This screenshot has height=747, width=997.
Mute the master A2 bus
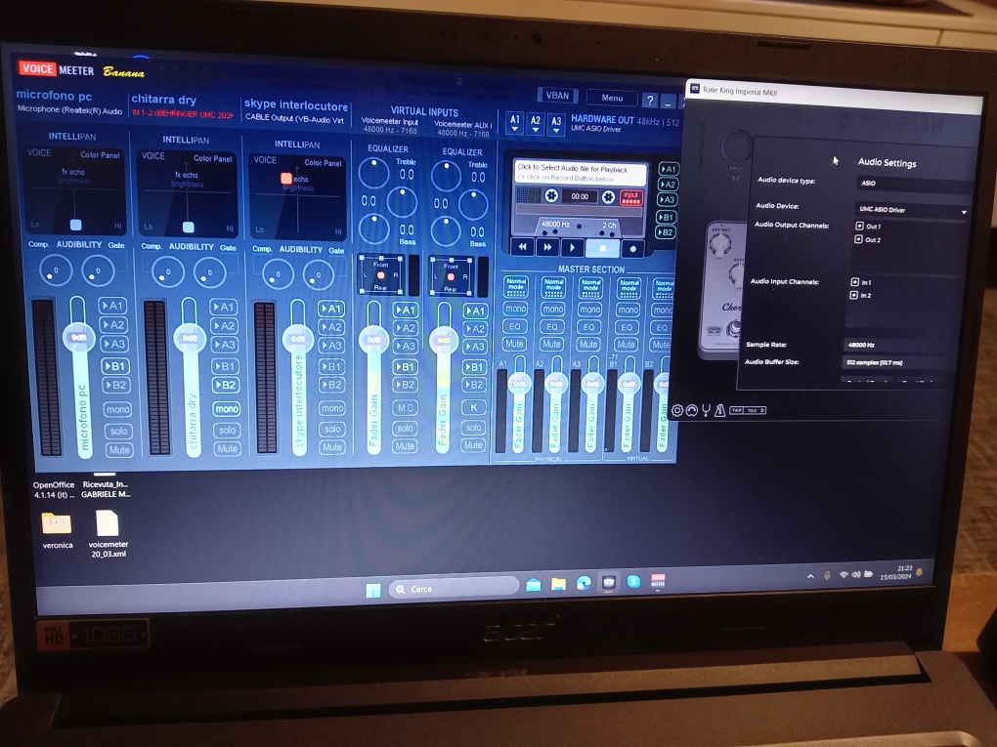click(551, 344)
